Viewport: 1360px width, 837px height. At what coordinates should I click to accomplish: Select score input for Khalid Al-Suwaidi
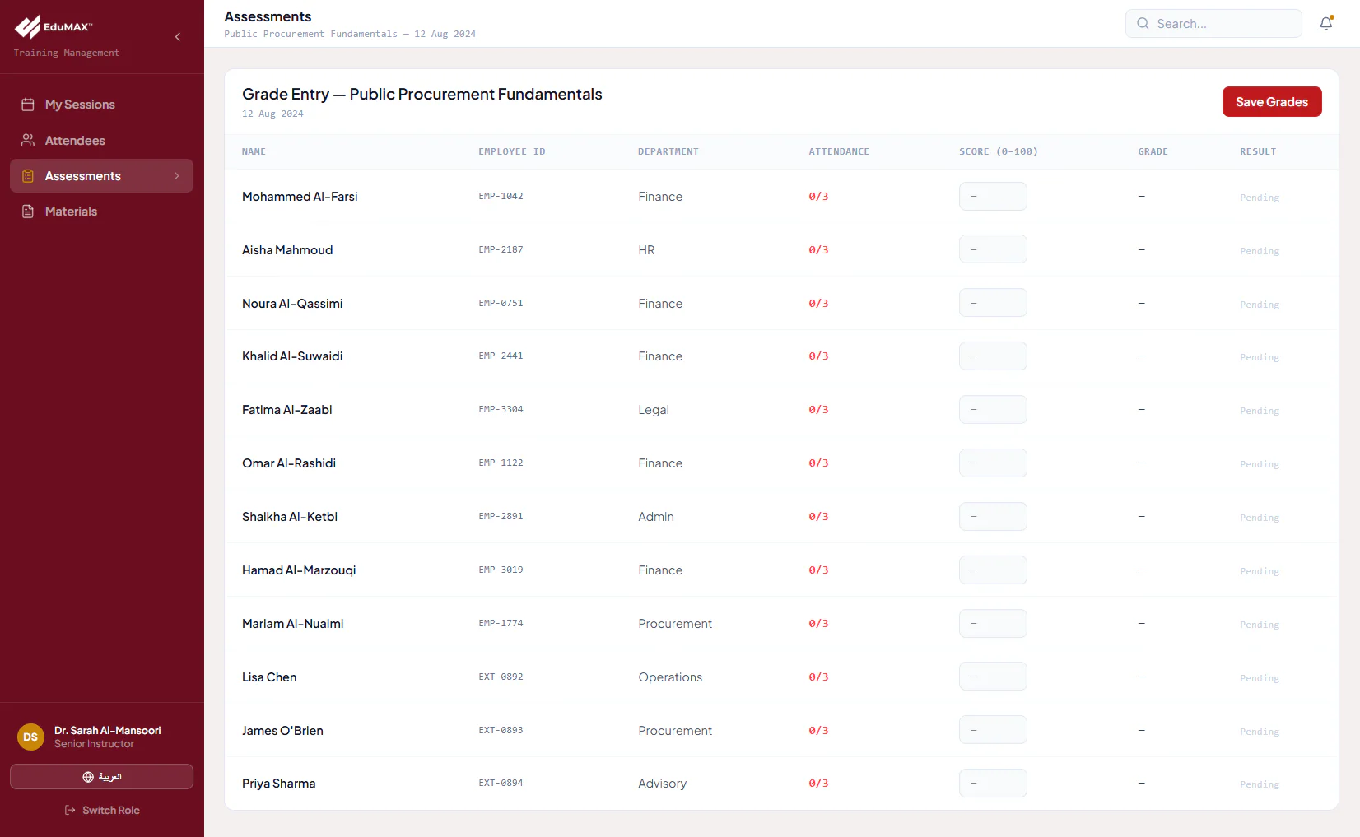click(993, 356)
